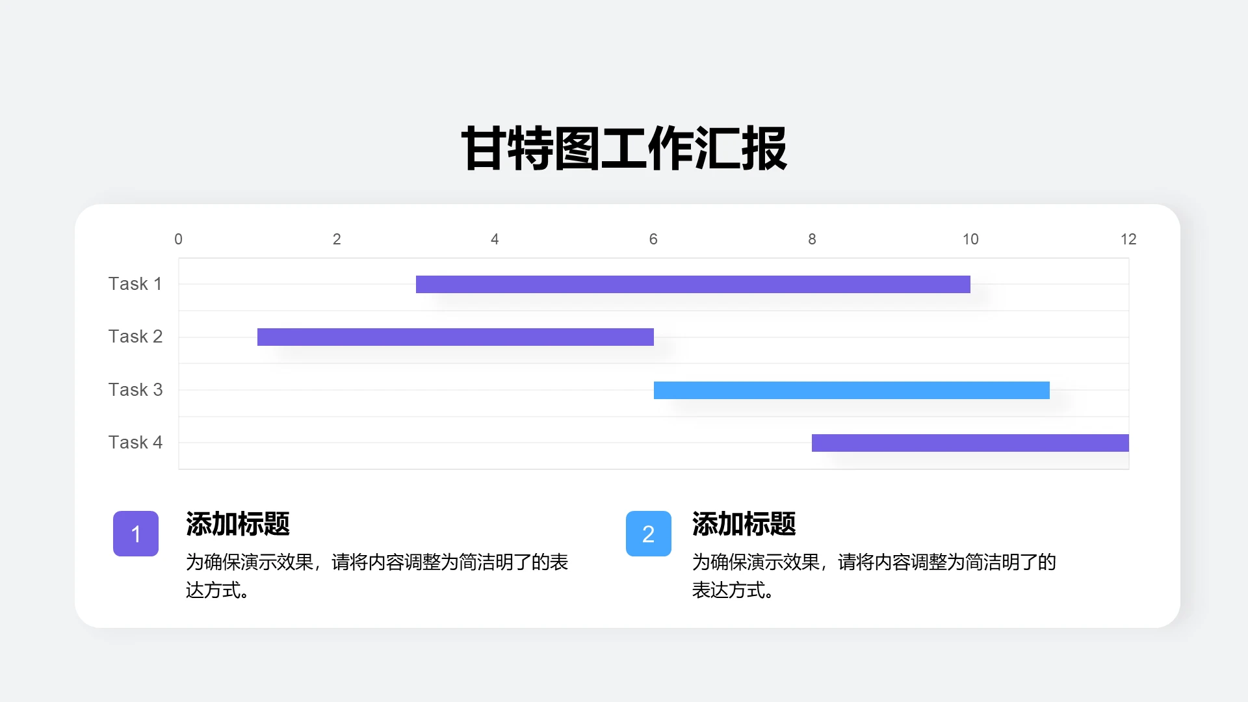Click the axis value 4
This screenshot has width=1248, height=702.
pyautogui.click(x=495, y=239)
